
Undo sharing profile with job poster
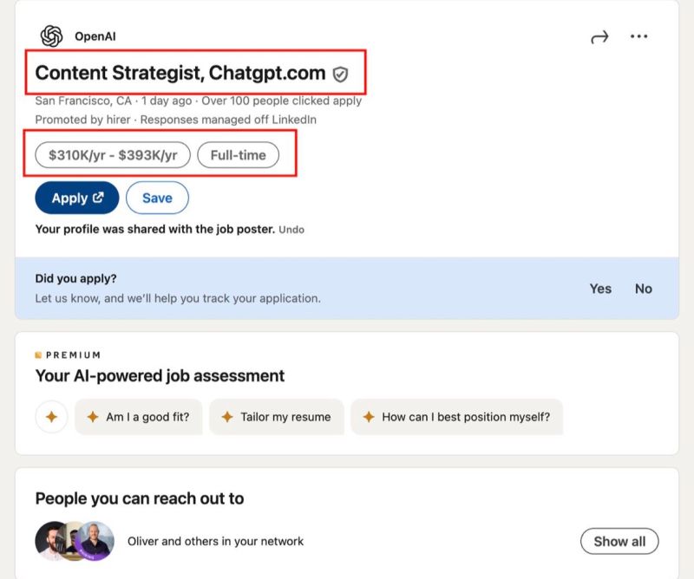click(291, 230)
